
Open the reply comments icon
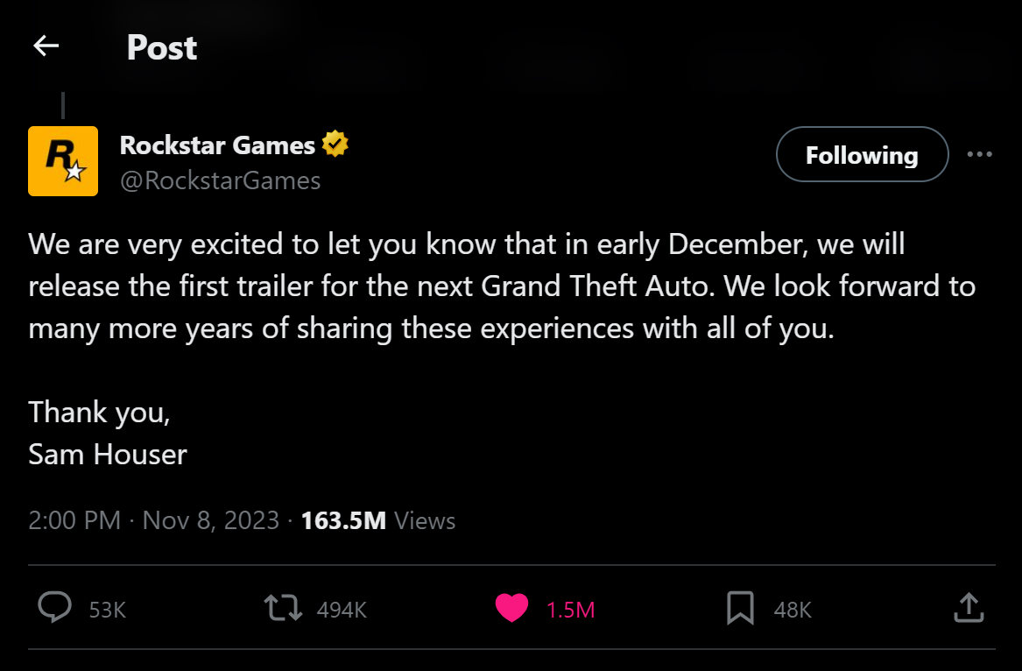tap(55, 608)
